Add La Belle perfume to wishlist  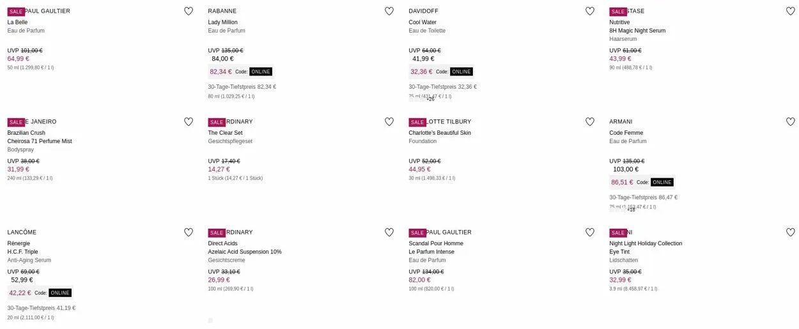coord(189,11)
